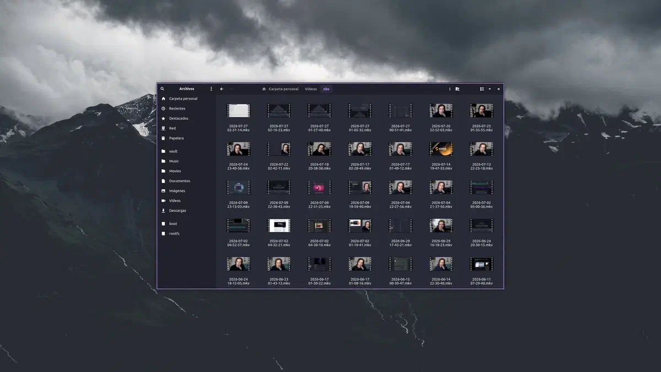Select video 2026-07-14 19-47-55.mkv
This screenshot has width=661, height=372.
pyautogui.click(x=441, y=155)
